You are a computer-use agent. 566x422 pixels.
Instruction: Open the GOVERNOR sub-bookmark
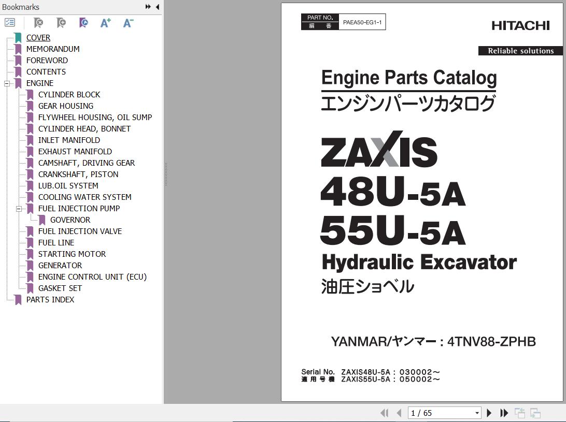[x=70, y=220]
